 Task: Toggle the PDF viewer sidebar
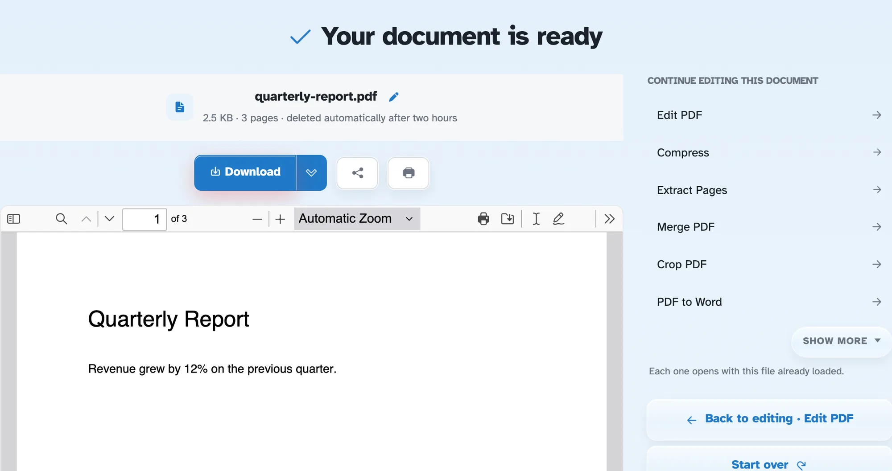coord(14,219)
